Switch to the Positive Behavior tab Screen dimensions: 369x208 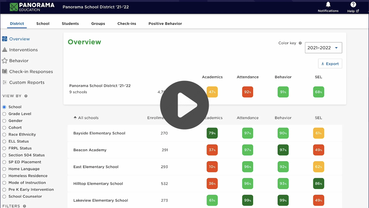165,23
